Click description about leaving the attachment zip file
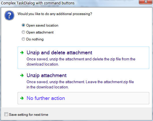The width and height of the screenshot is (153, 121). tap(80, 84)
